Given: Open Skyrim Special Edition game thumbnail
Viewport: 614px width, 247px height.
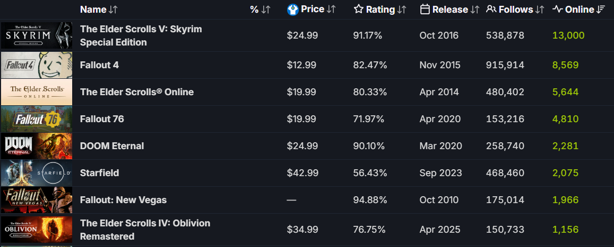Looking at the screenshot, I should coord(37,35).
